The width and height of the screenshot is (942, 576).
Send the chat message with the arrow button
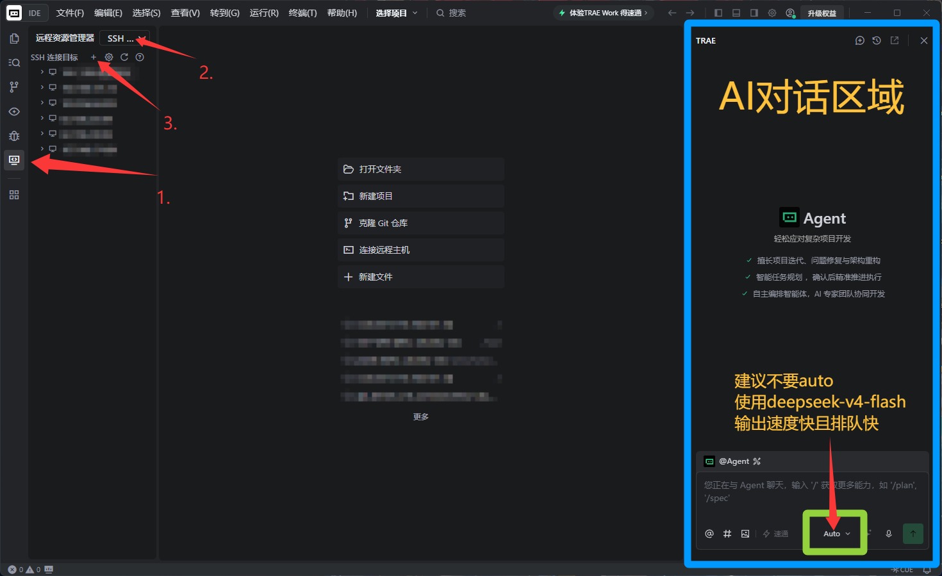click(x=913, y=534)
